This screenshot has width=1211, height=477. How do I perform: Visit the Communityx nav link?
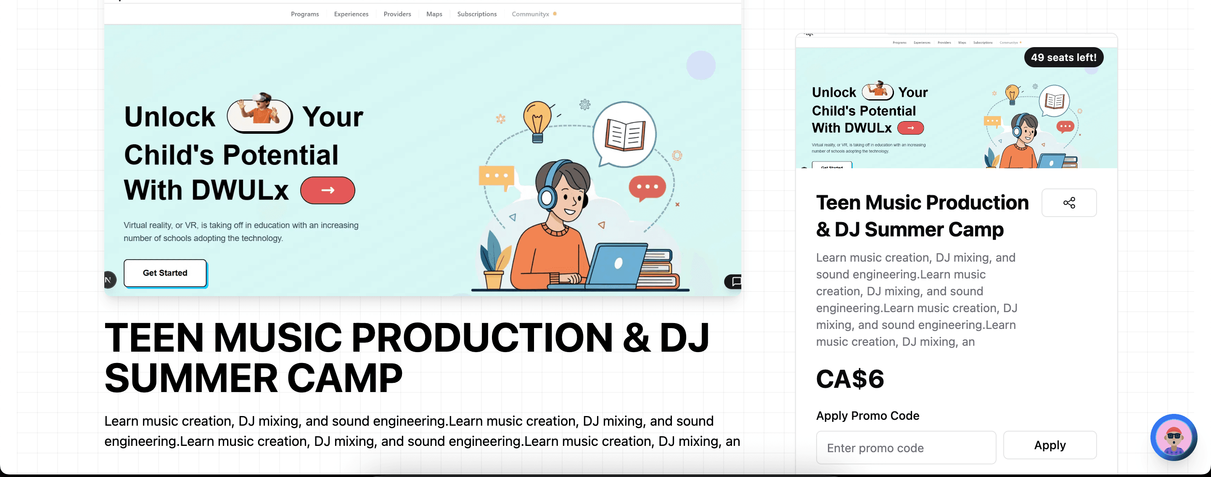[530, 14]
